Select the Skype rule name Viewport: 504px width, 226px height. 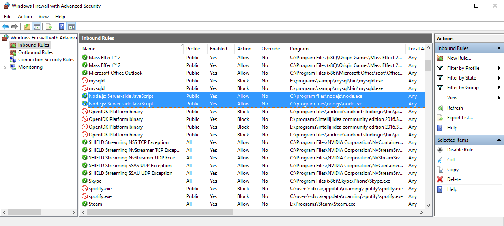click(x=95, y=181)
